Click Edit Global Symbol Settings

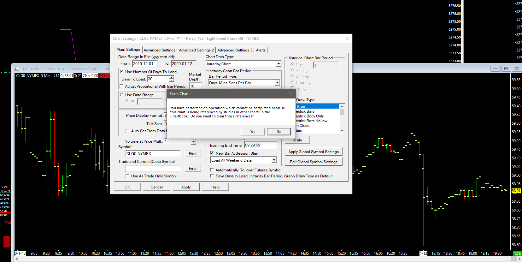[x=314, y=162]
